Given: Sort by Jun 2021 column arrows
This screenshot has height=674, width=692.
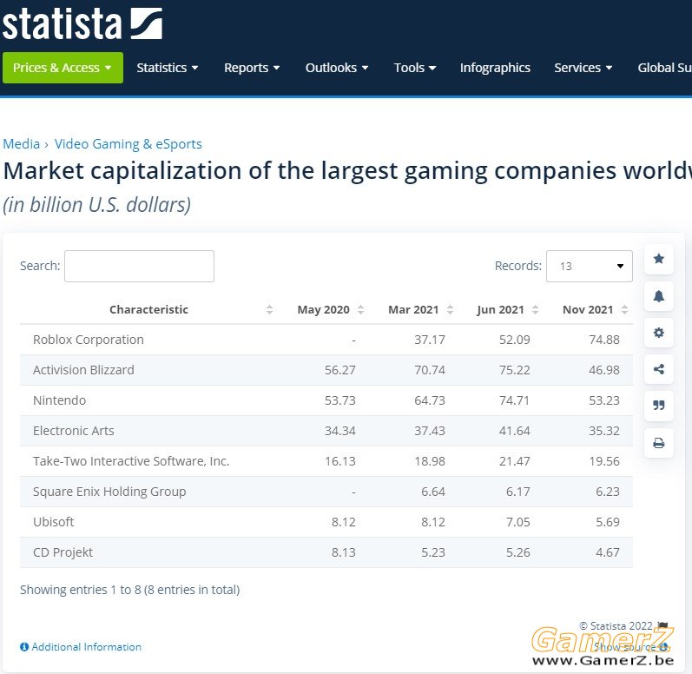Looking at the screenshot, I should [x=535, y=309].
